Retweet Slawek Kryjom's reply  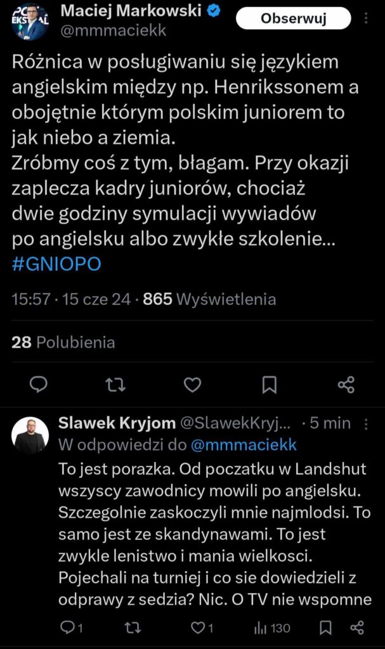pyautogui.click(x=134, y=627)
